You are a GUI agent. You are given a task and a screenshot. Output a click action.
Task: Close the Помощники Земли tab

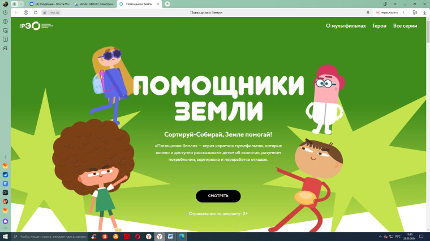[x=158, y=4]
